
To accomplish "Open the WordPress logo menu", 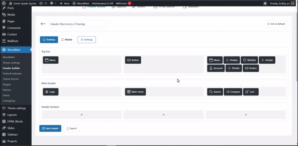I will pyautogui.click(x=4, y=3).
